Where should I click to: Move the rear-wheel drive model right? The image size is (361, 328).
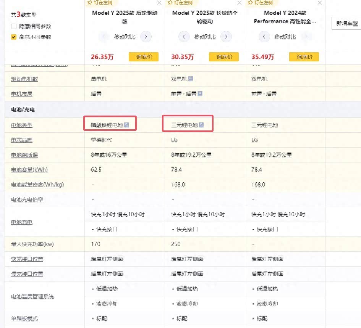pyautogui.click(x=146, y=37)
